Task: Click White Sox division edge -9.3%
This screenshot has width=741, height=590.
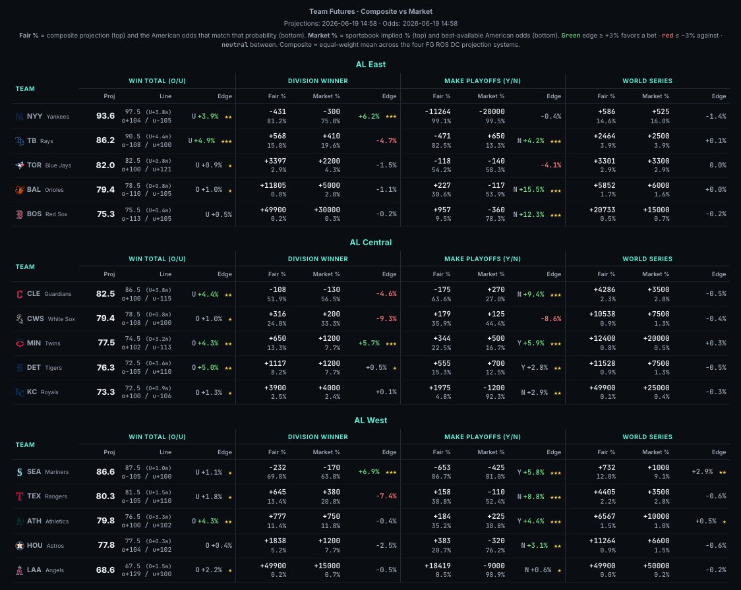Action: (x=386, y=319)
